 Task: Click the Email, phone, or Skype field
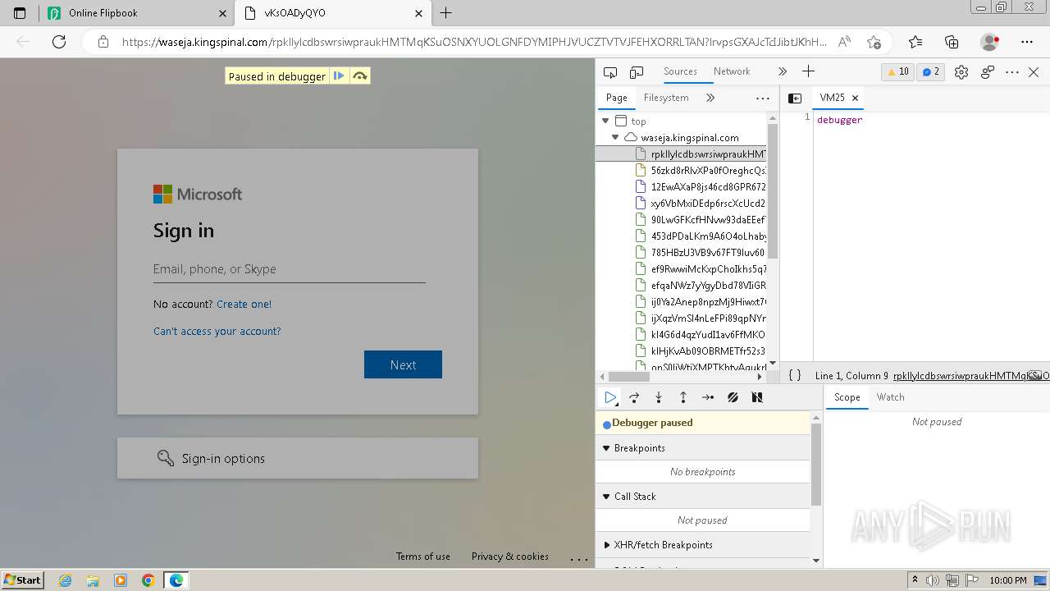pos(289,269)
